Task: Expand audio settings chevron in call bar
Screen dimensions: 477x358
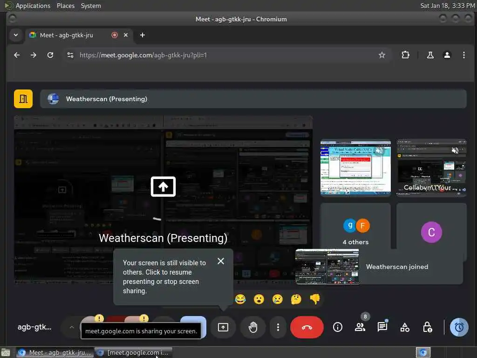Action: (x=72, y=327)
